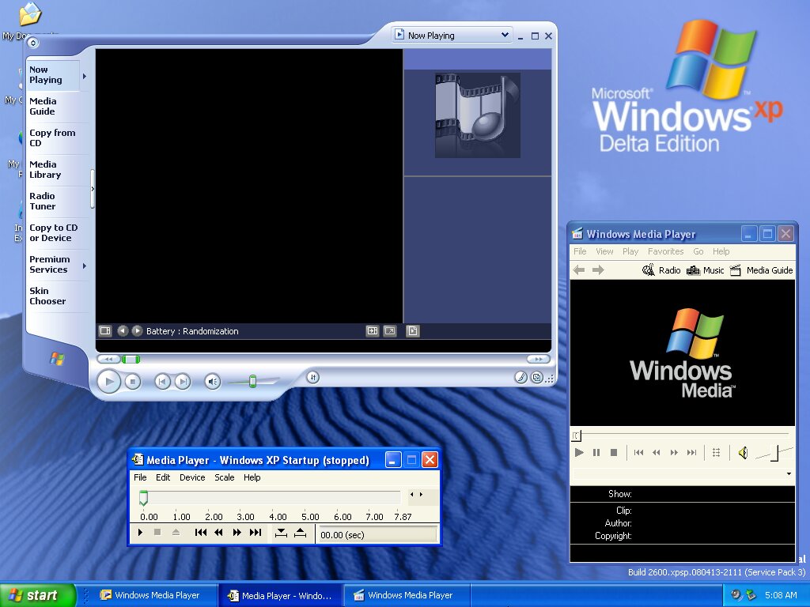Open the Device menu in the old Media Player
This screenshot has height=607, width=810.
(192, 477)
